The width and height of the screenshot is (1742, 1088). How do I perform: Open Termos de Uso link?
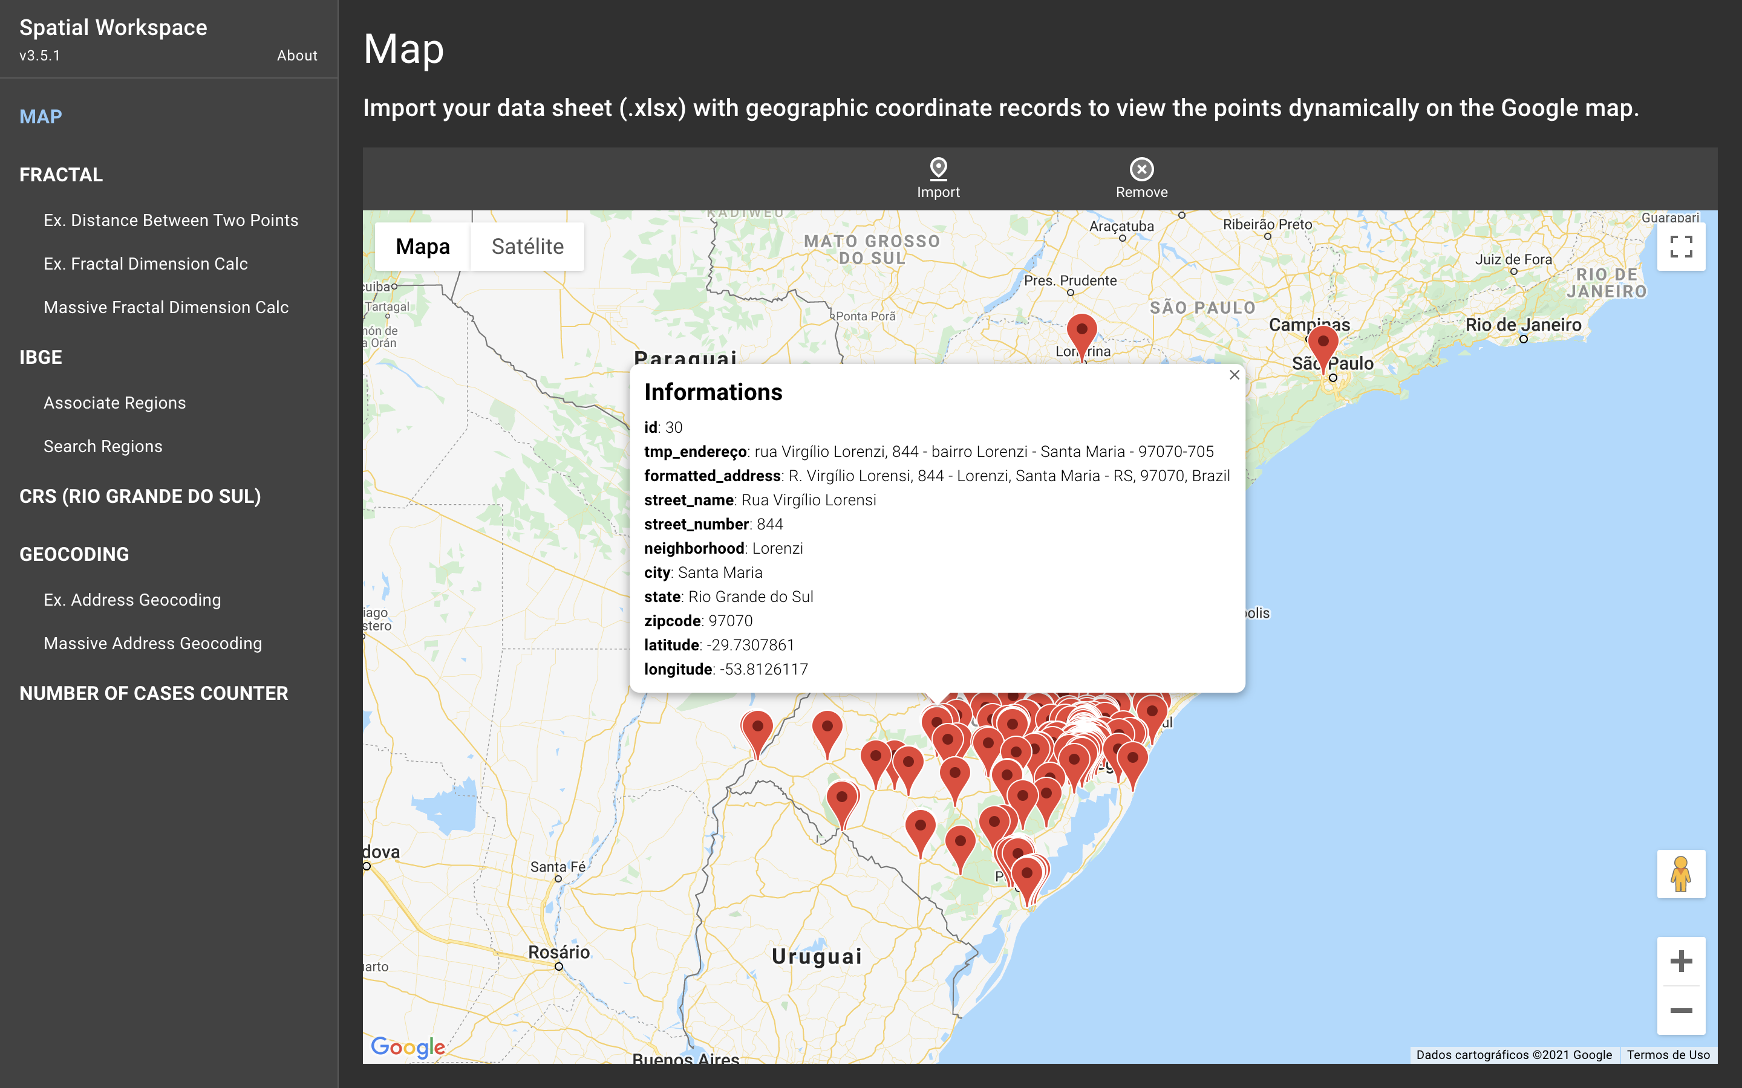[1668, 1054]
